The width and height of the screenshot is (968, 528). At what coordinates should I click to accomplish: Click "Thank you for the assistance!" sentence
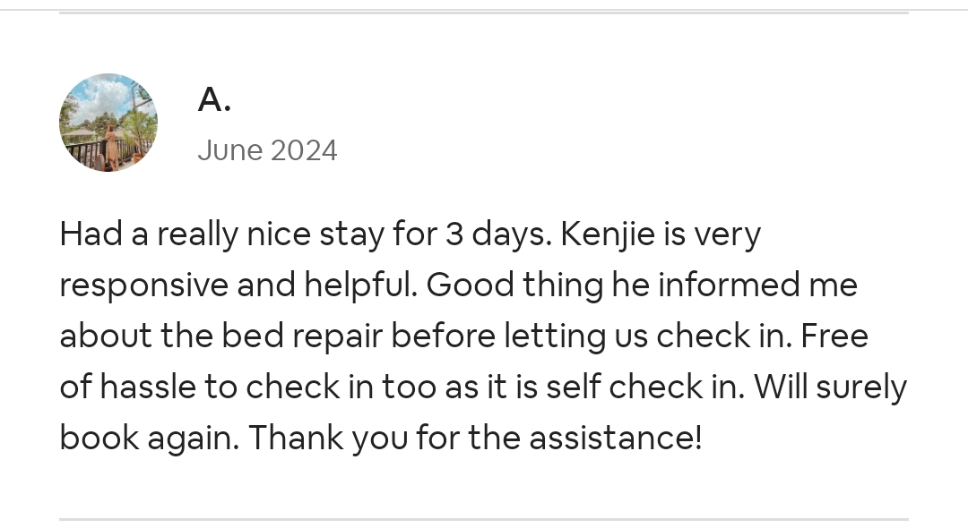tap(475, 438)
